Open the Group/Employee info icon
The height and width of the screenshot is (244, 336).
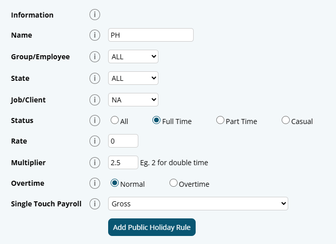95,57
